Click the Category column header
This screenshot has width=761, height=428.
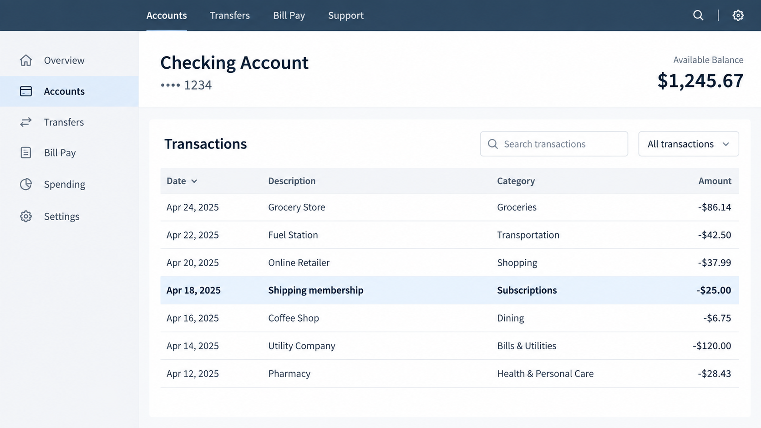(x=516, y=181)
